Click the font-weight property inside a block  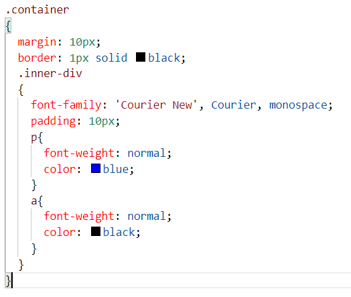coord(79,217)
